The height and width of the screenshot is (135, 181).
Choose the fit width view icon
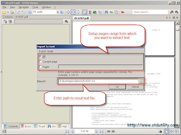coord(73,12)
